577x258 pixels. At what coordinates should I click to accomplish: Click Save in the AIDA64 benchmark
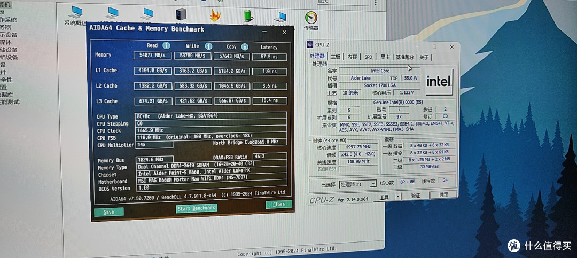(x=108, y=212)
